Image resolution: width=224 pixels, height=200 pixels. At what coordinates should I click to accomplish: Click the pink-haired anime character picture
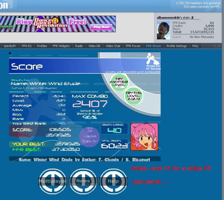pos(144,137)
